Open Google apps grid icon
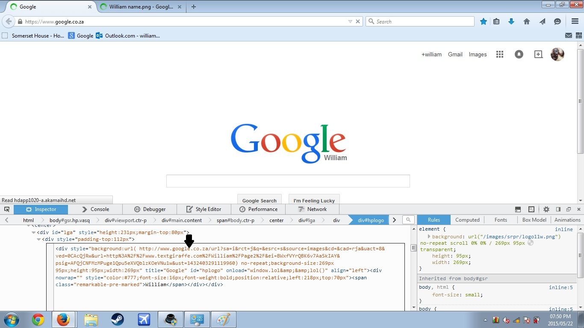 [500, 54]
